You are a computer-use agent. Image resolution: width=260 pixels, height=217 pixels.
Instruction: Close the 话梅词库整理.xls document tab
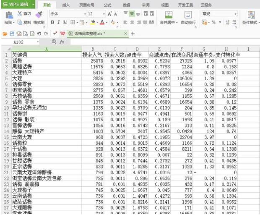pyautogui.click(x=125, y=34)
